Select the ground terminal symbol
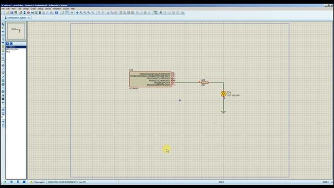 [223, 112]
